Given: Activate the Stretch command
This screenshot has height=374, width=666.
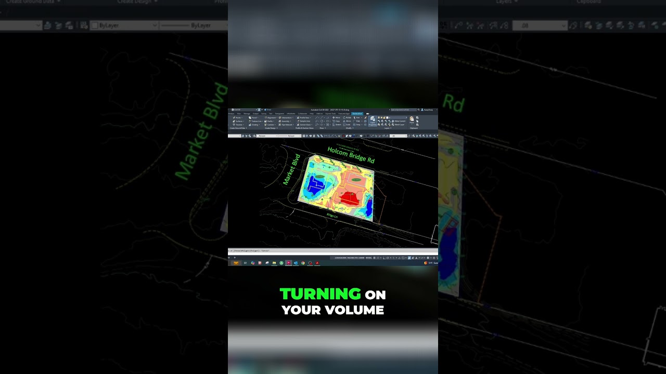Looking at the screenshot, I should 337,125.
